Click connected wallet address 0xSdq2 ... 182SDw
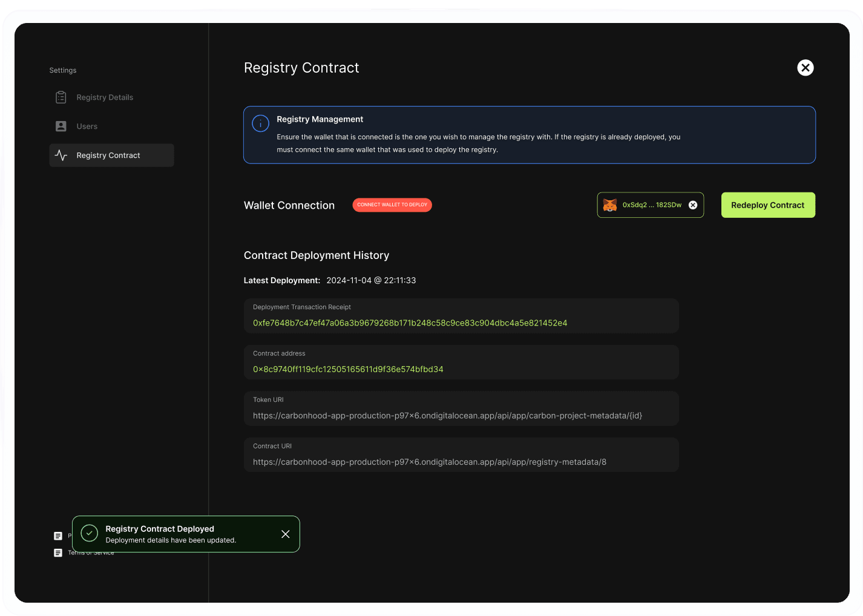The width and height of the screenshot is (863, 616). [x=652, y=205]
